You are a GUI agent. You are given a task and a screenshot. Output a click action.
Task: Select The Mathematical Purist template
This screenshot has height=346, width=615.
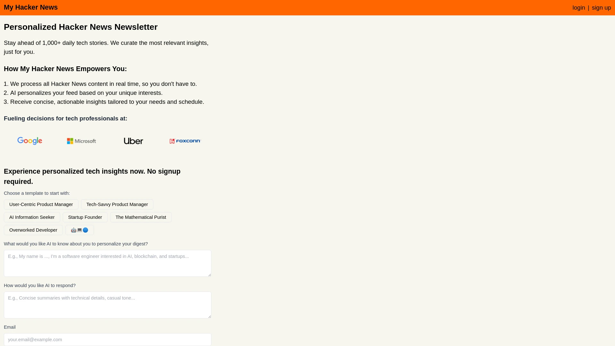pos(141,217)
